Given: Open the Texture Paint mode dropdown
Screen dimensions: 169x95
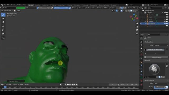Looking at the screenshot, I should 7,11.
